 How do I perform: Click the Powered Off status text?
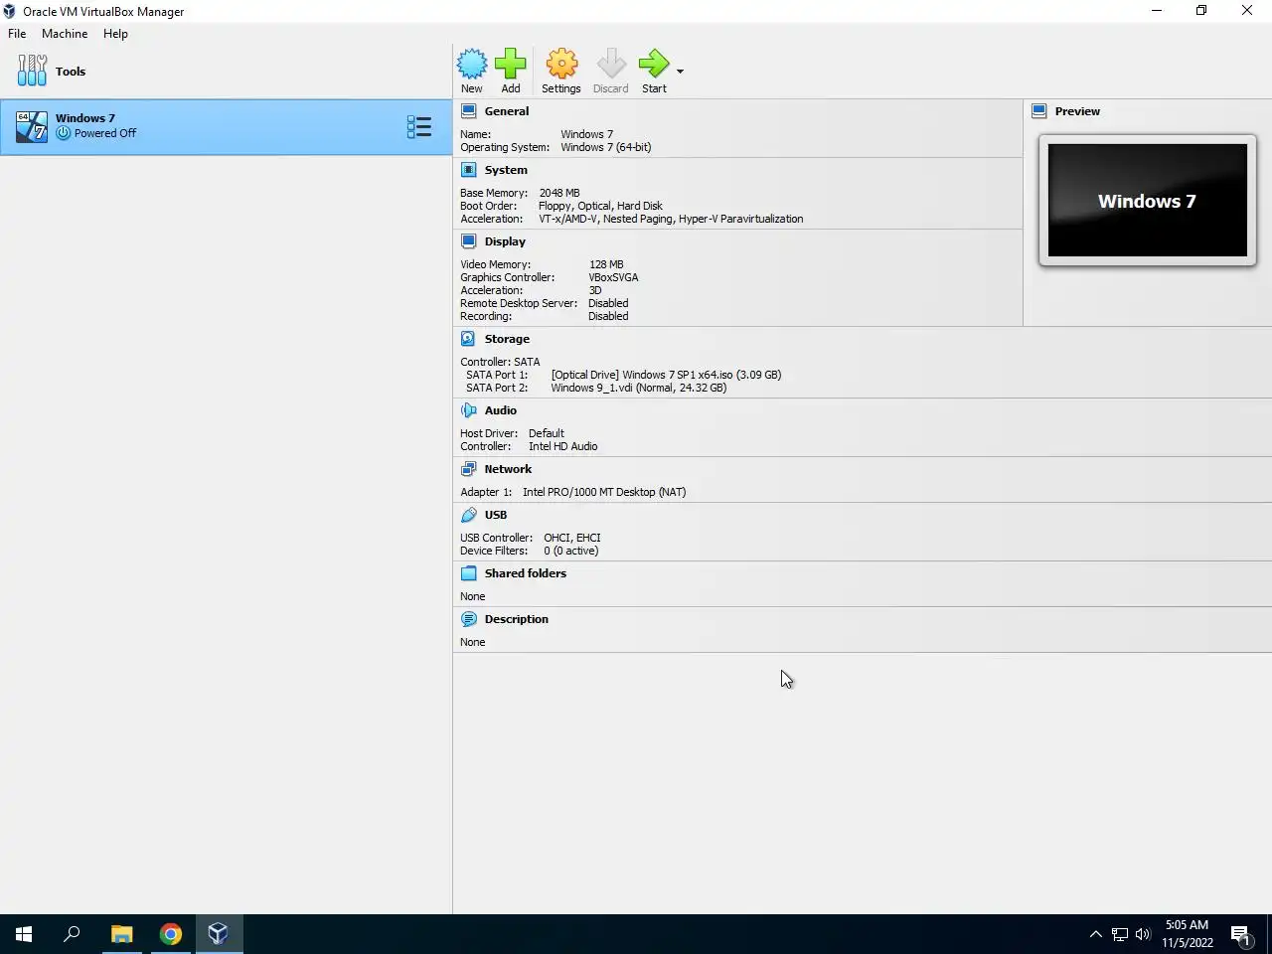105,133
